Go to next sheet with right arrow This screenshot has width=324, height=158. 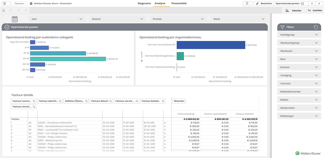tap(319, 3)
